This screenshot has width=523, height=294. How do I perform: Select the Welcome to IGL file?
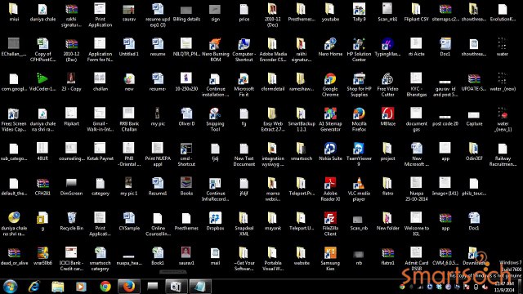[x=416, y=224]
